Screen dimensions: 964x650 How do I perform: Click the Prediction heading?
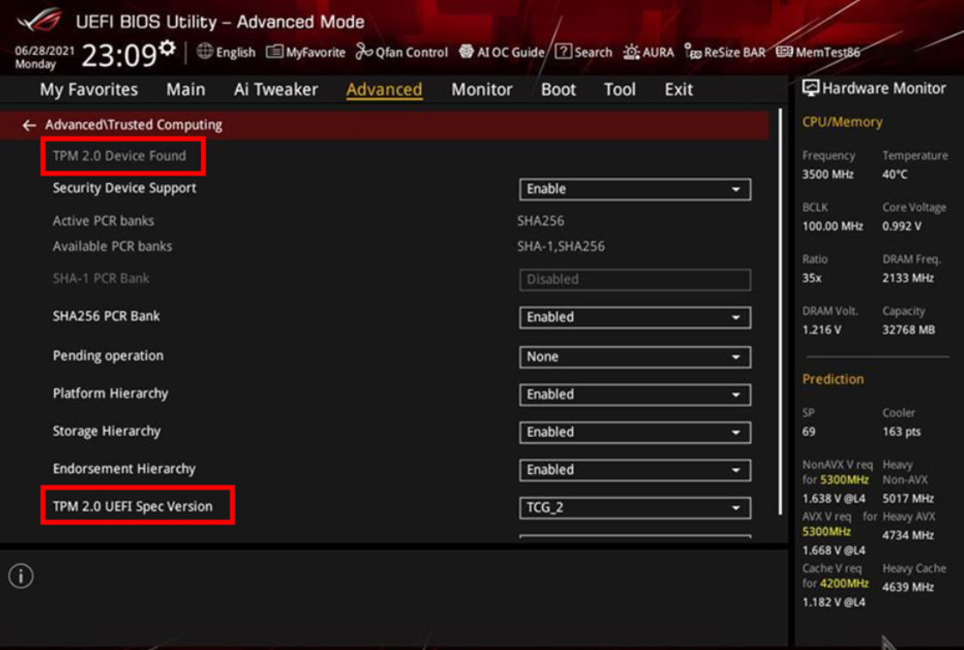833,379
